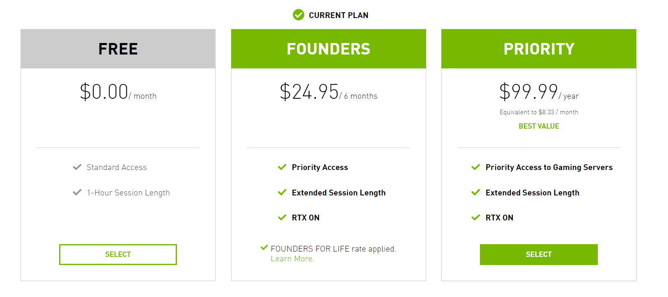Click the BEST VALUE label
The height and width of the screenshot is (297, 668).
tap(539, 126)
